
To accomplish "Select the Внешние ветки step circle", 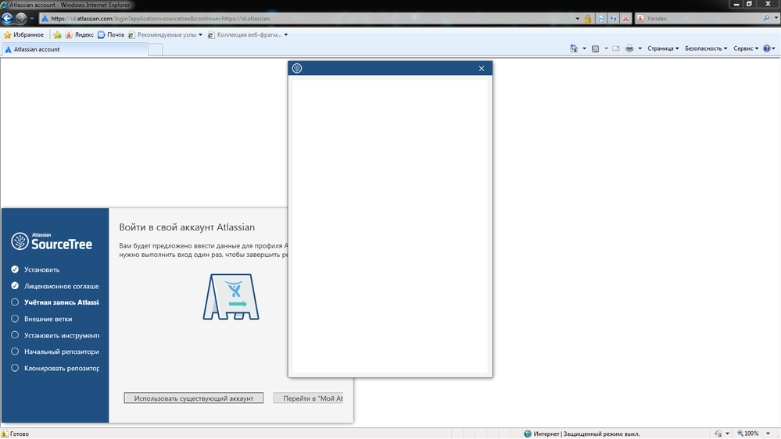I will tap(15, 319).
